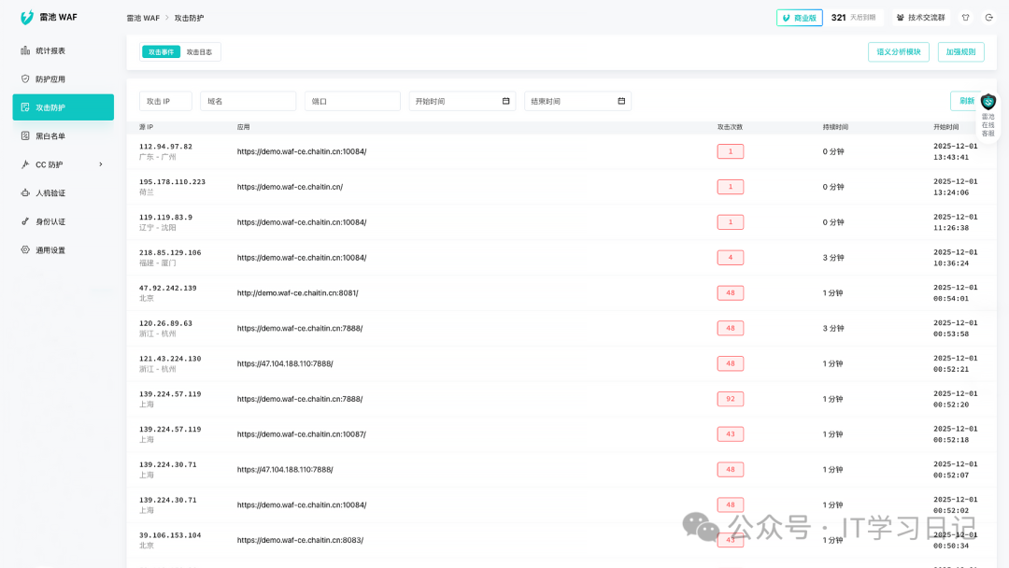Switch to the 攻击日志 tab
This screenshot has width=1009, height=568.
[x=199, y=52]
